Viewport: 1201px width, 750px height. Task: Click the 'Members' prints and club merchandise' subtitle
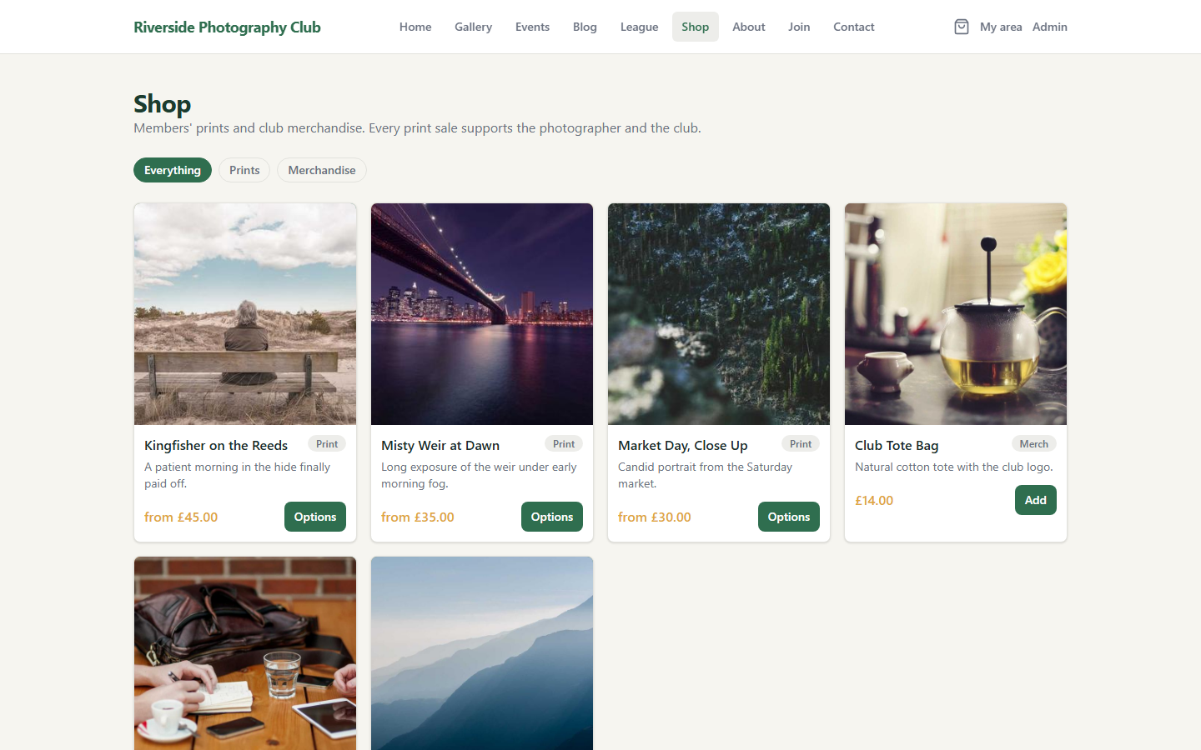pyautogui.click(x=417, y=127)
